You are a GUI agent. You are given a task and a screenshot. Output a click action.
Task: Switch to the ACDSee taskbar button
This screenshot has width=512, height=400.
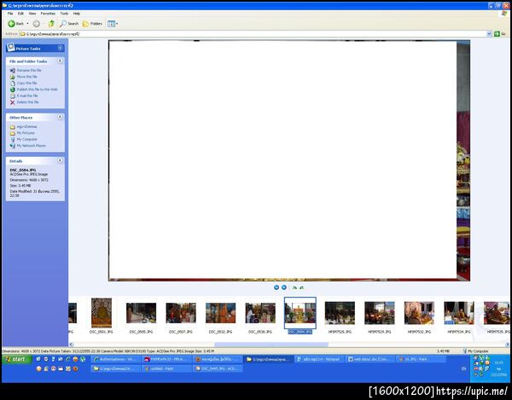(218, 368)
